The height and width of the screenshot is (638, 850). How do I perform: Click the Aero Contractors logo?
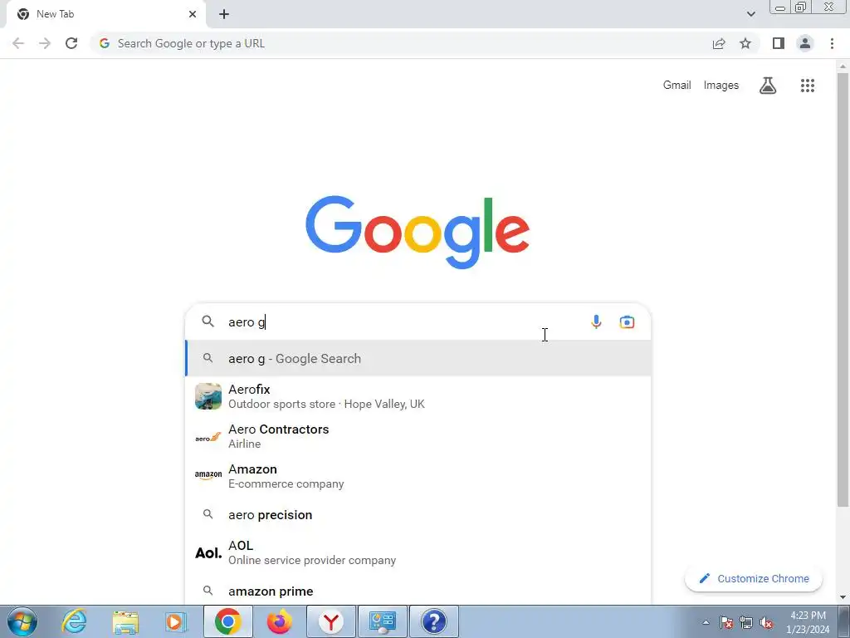(208, 436)
